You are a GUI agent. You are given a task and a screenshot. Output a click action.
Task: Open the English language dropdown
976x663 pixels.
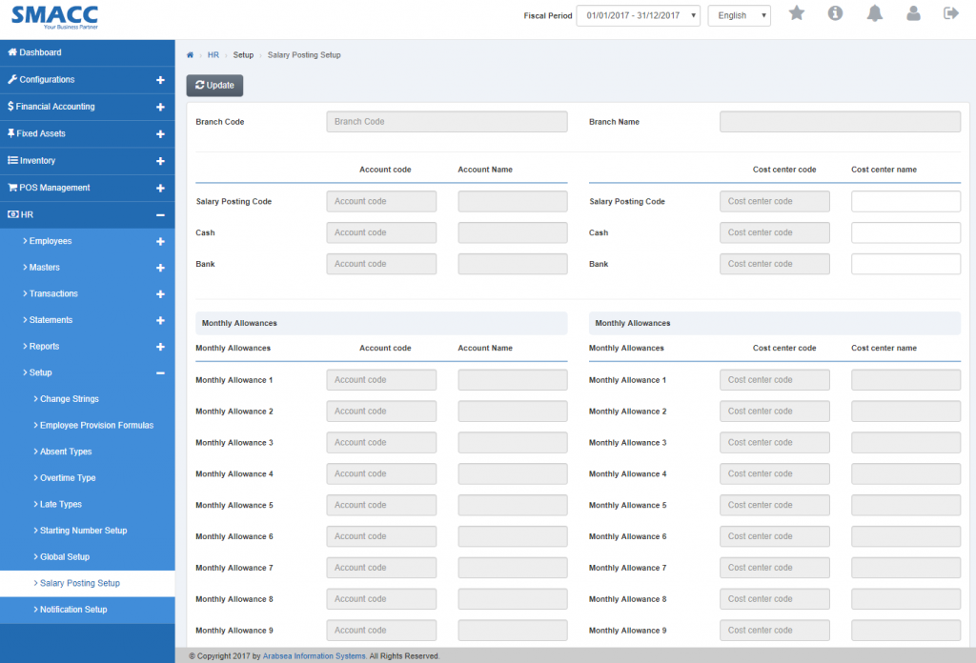click(739, 14)
